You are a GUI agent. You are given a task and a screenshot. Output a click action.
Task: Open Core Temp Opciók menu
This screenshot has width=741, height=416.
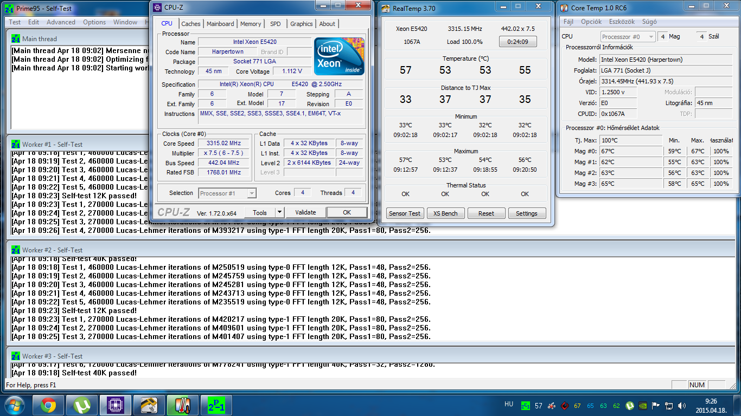(x=591, y=22)
